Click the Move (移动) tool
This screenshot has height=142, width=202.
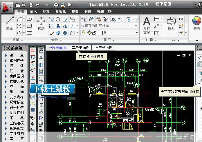pos(41,23)
